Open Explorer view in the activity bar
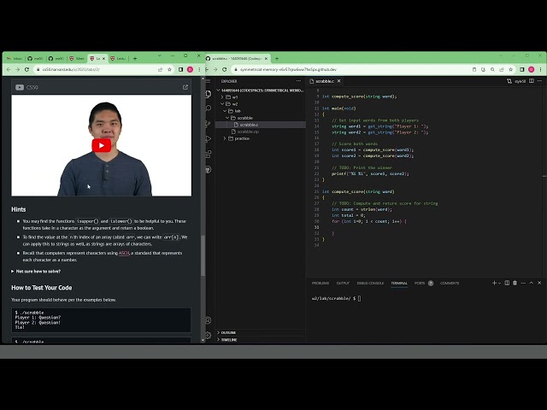 pyautogui.click(x=209, y=94)
